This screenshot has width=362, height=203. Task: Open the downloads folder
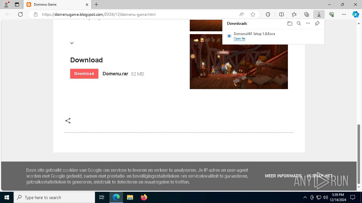coord(290,23)
